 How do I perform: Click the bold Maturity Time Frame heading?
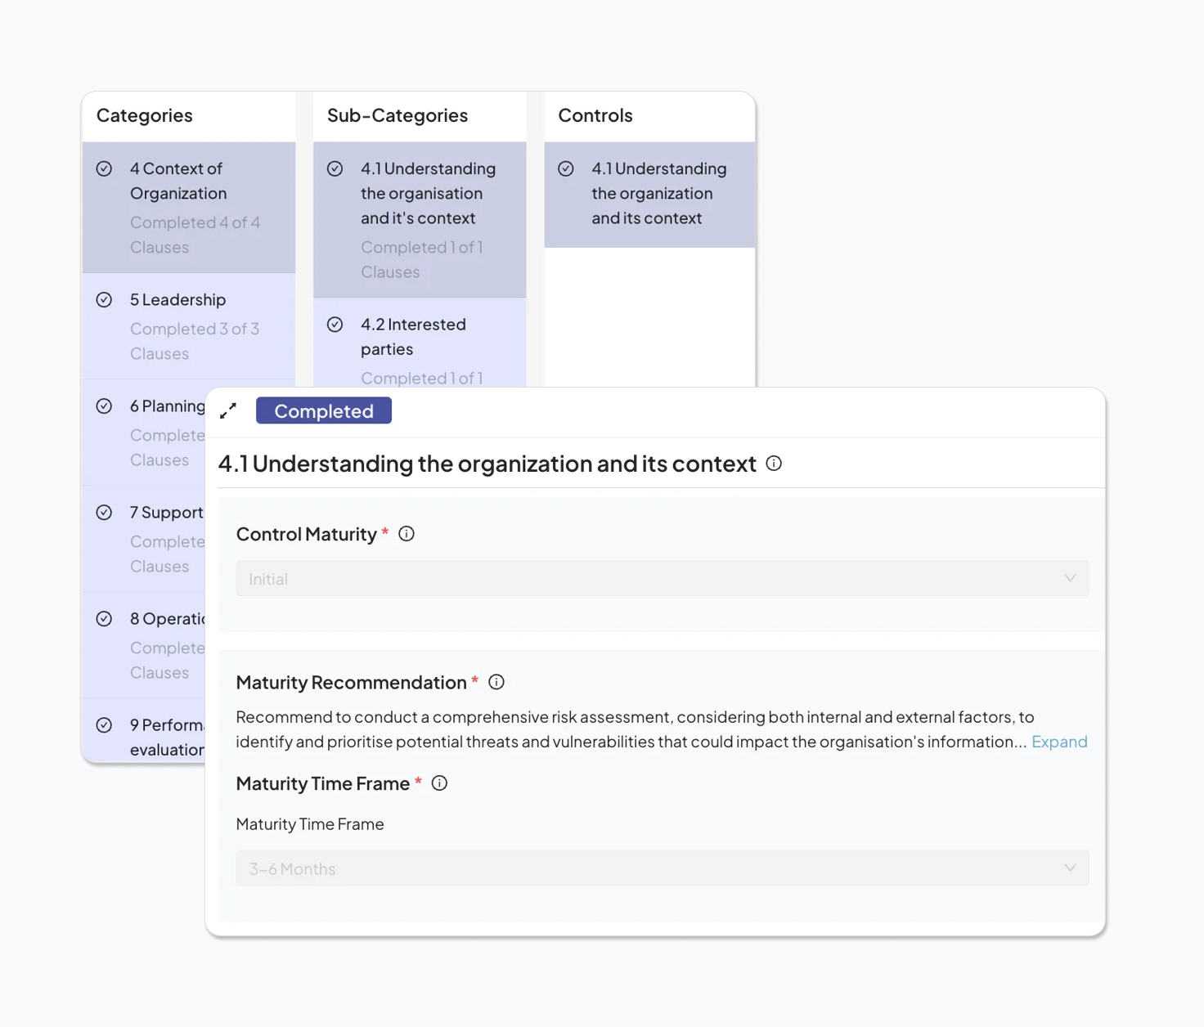click(x=323, y=783)
